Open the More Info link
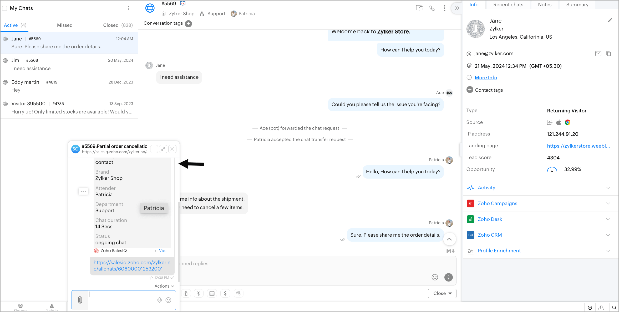This screenshot has width=619, height=312. tap(486, 77)
